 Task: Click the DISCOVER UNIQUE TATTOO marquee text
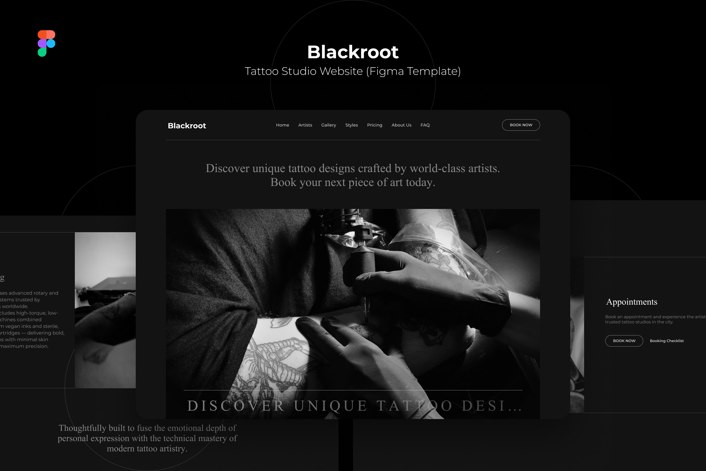355,406
